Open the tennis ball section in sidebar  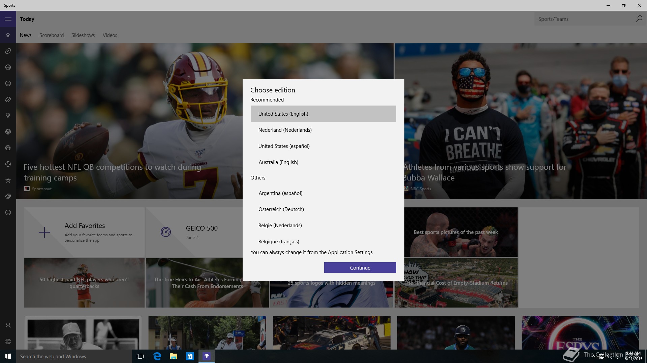click(x=8, y=164)
